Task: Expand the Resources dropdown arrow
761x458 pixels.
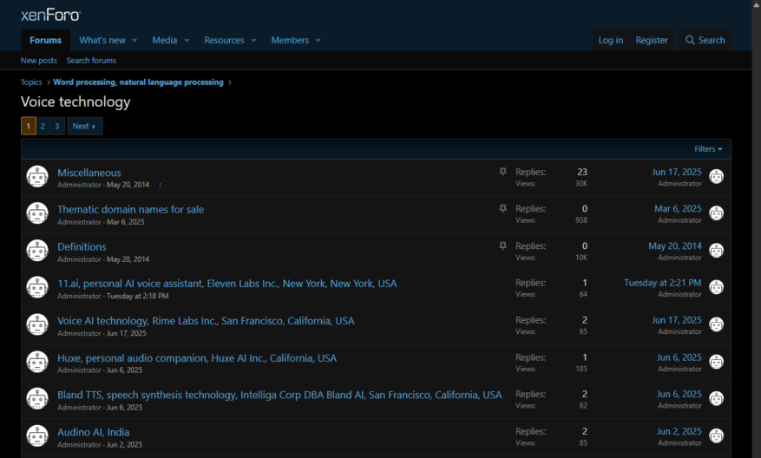Action: click(x=253, y=40)
